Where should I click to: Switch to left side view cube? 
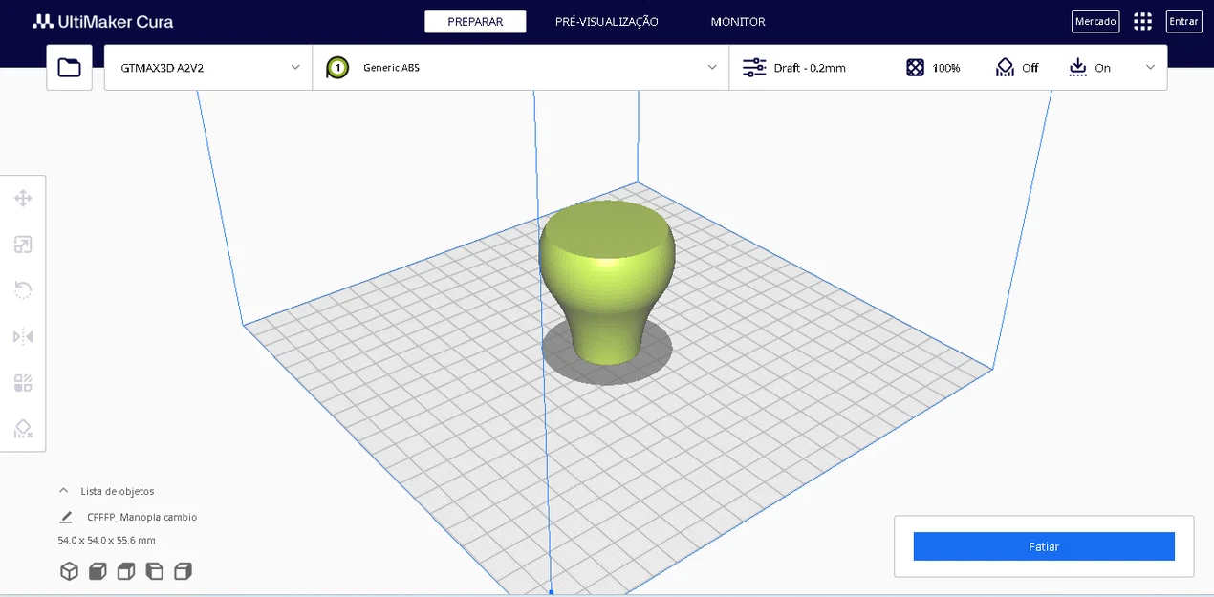point(155,571)
